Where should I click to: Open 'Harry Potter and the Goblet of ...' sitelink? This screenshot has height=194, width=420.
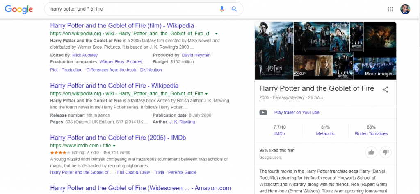point(82,172)
